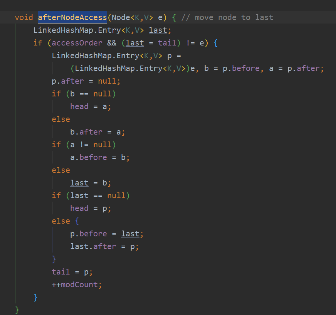The image size is (336, 315).
Task: Click the 'a.before = b;' statement
Action: [x=100, y=157]
